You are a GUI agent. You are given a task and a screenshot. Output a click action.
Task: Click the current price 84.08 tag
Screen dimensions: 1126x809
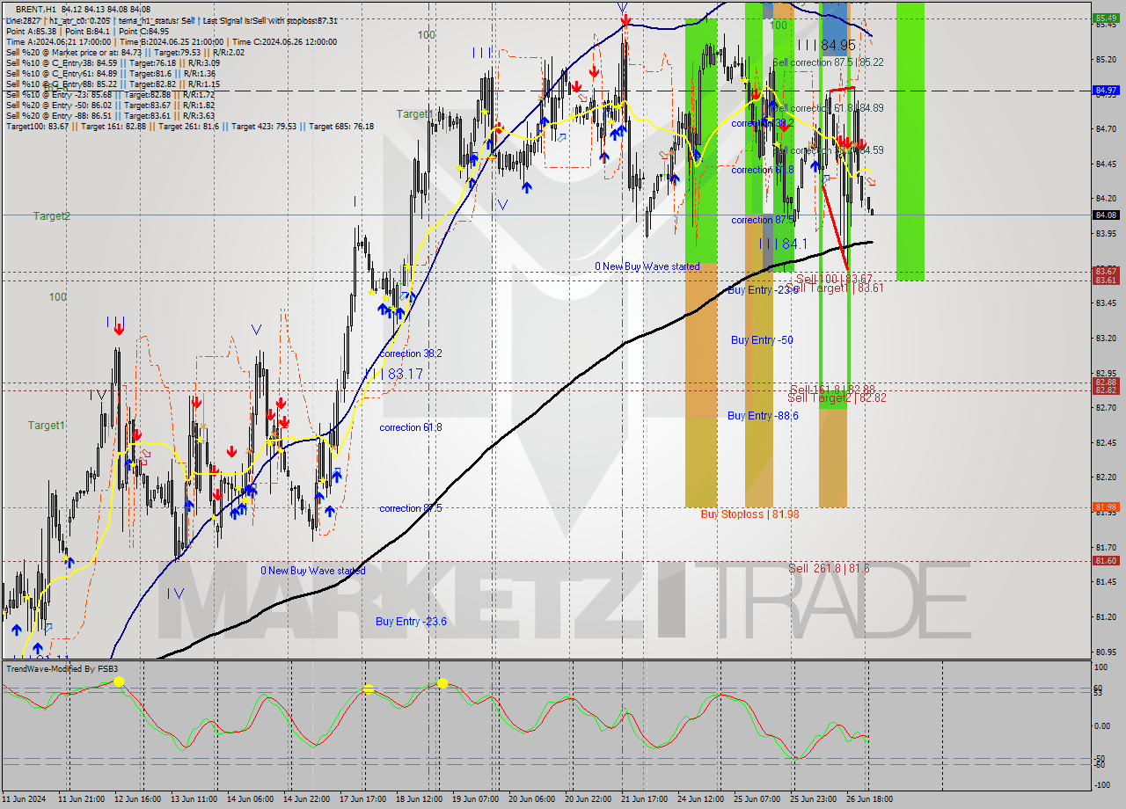tap(1106, 215)
